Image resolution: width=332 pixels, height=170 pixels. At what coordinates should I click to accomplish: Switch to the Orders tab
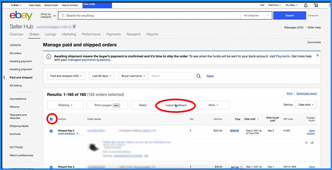[x=34, y=34]
